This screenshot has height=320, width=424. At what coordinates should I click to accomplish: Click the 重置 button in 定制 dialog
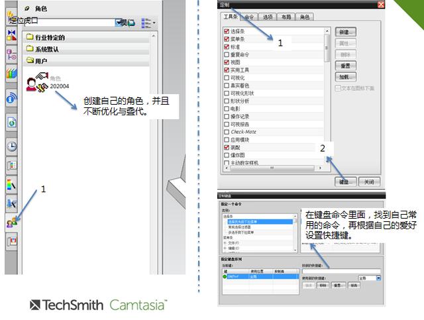(x=346, y=66)
